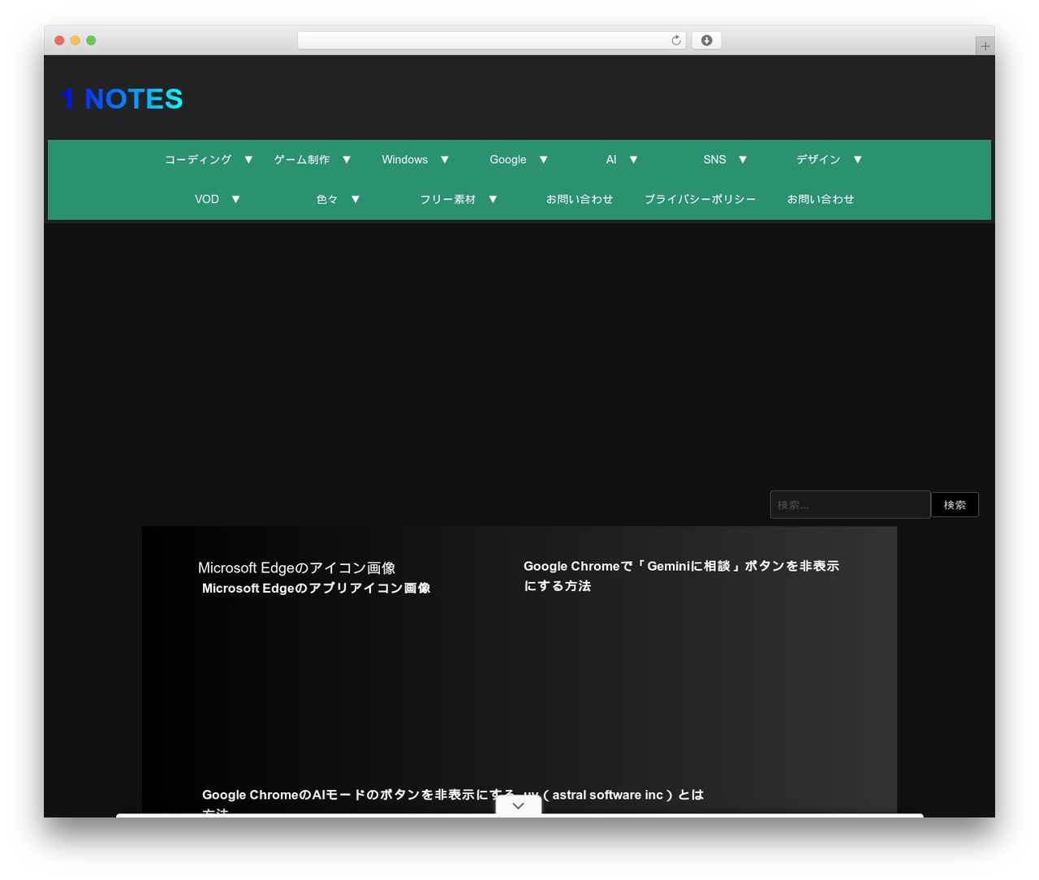This screenshot has height=880, width=1039.
Task: Open the ゲーム制作 menu item
Action: point(302,160)
